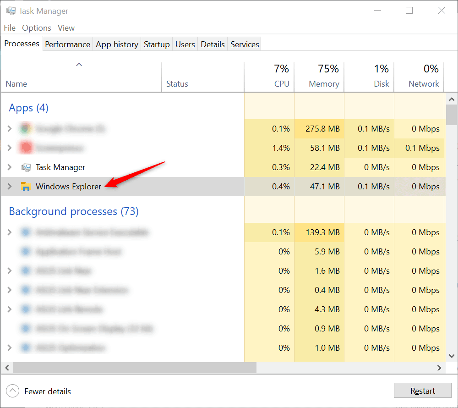Screen dimensions: 458x408
Task: Sort processes by the Memory column
Action: (319, 77)
